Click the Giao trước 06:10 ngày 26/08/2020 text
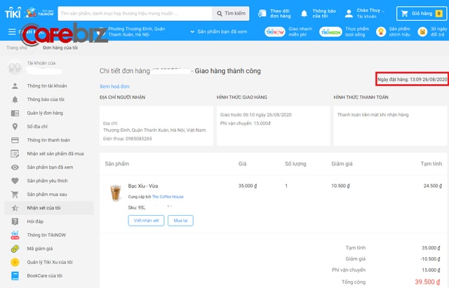 tap(255, 115)
